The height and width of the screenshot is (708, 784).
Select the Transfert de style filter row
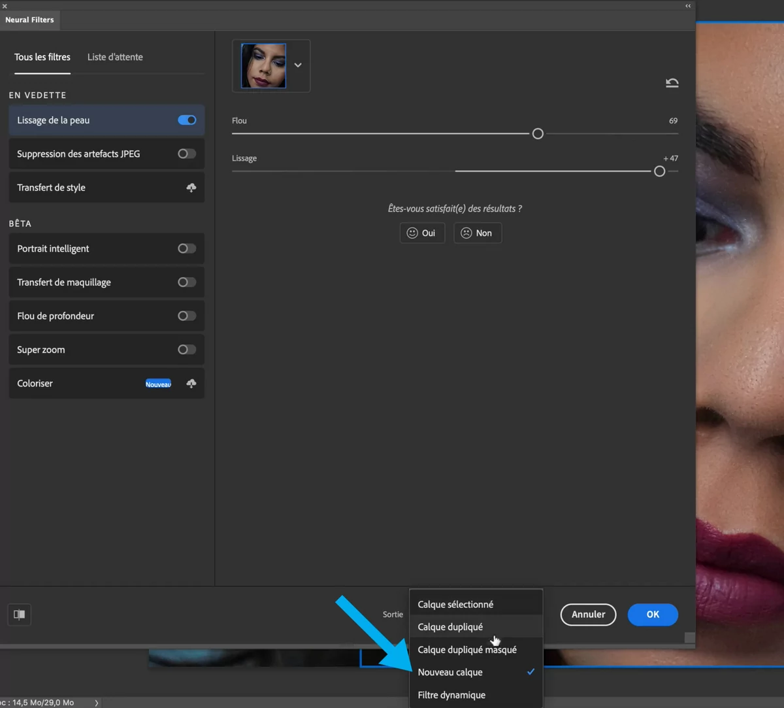click(x=106, y=188)
